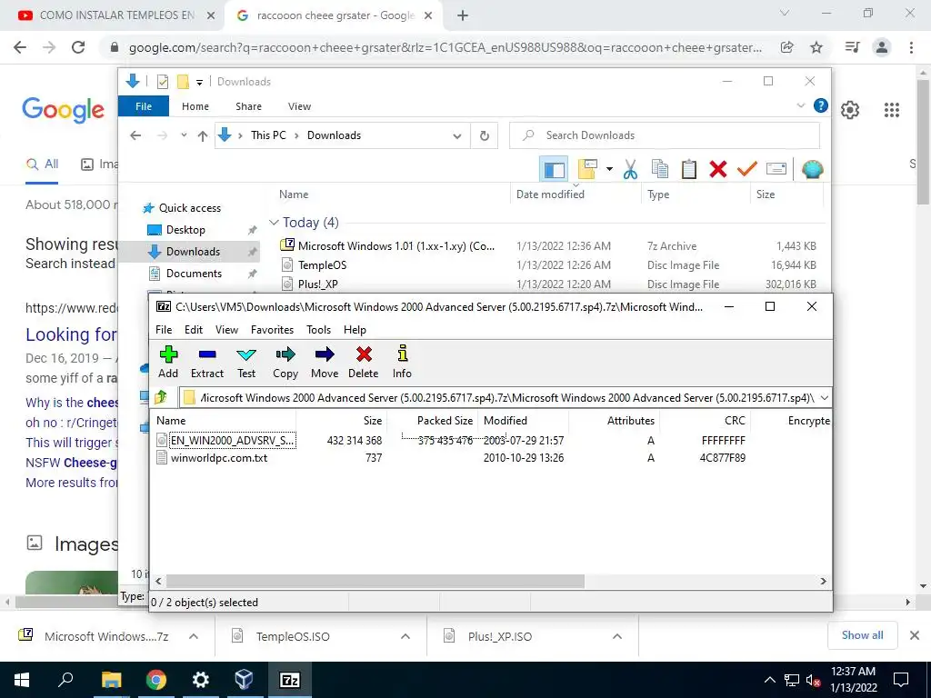Open Chrome profile avatar icon
Screen dimensions: 931x698
coord(882,47)
